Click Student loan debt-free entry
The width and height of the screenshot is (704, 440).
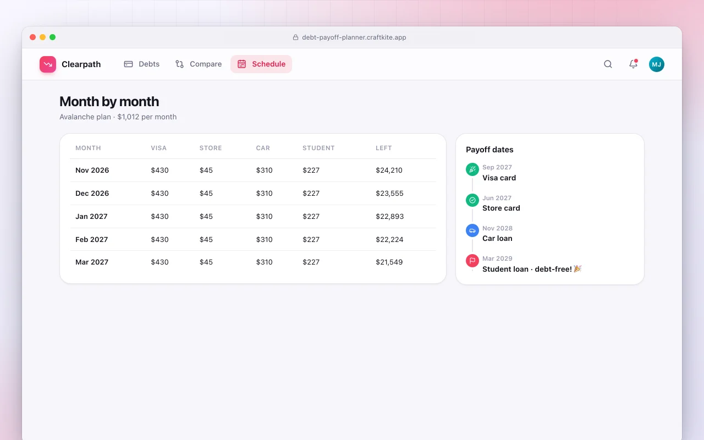532,269
